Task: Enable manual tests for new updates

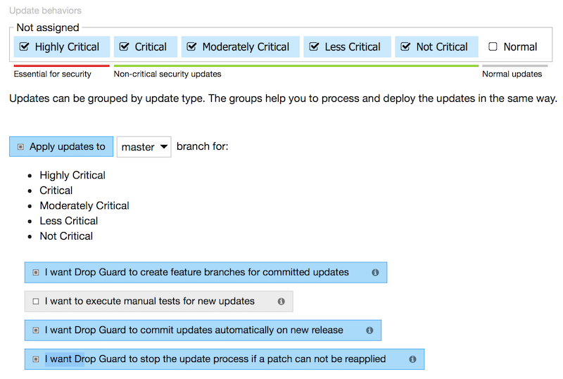Action: tap(36, 301)
